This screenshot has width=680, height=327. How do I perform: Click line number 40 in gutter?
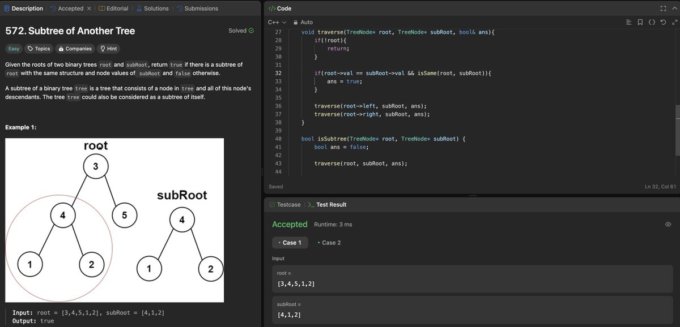(278, 139)
